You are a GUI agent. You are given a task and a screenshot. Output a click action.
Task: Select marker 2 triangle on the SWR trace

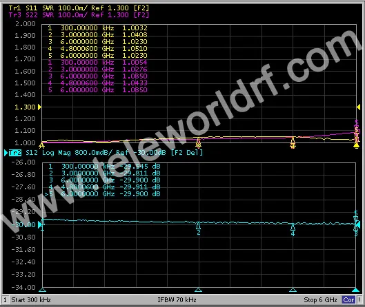coord(198,142)
